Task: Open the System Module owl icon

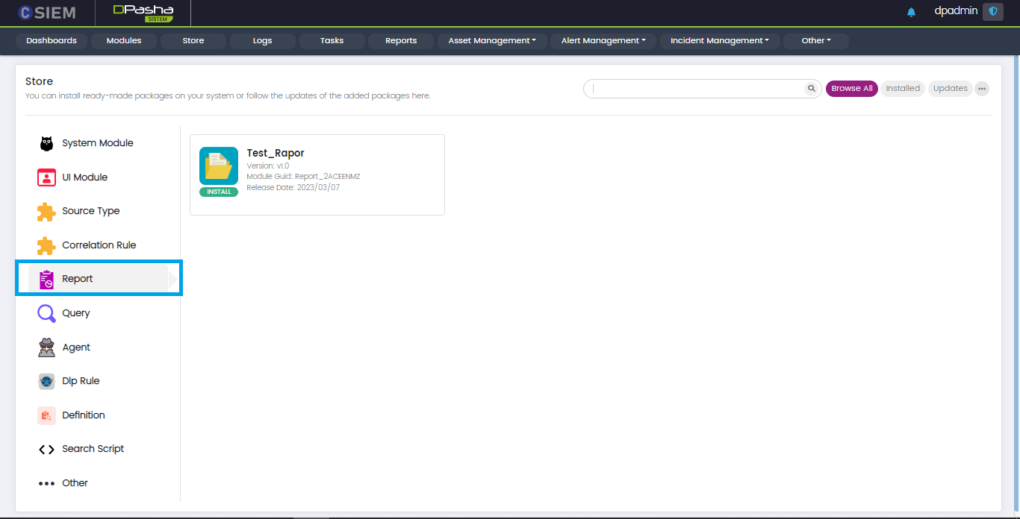Action: pos(46,143)
